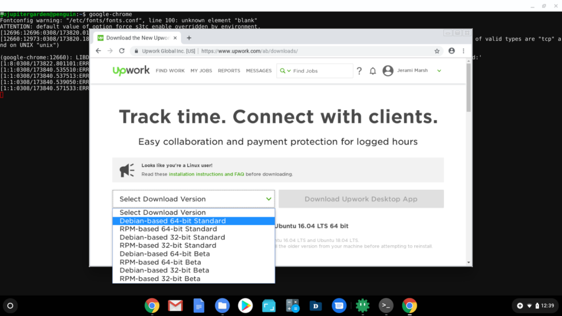Image resolution: width=562 pixels, height=316 pixels.
Task: Open the green gear-shaped app in shelf
Action: (x=363, y=306)
